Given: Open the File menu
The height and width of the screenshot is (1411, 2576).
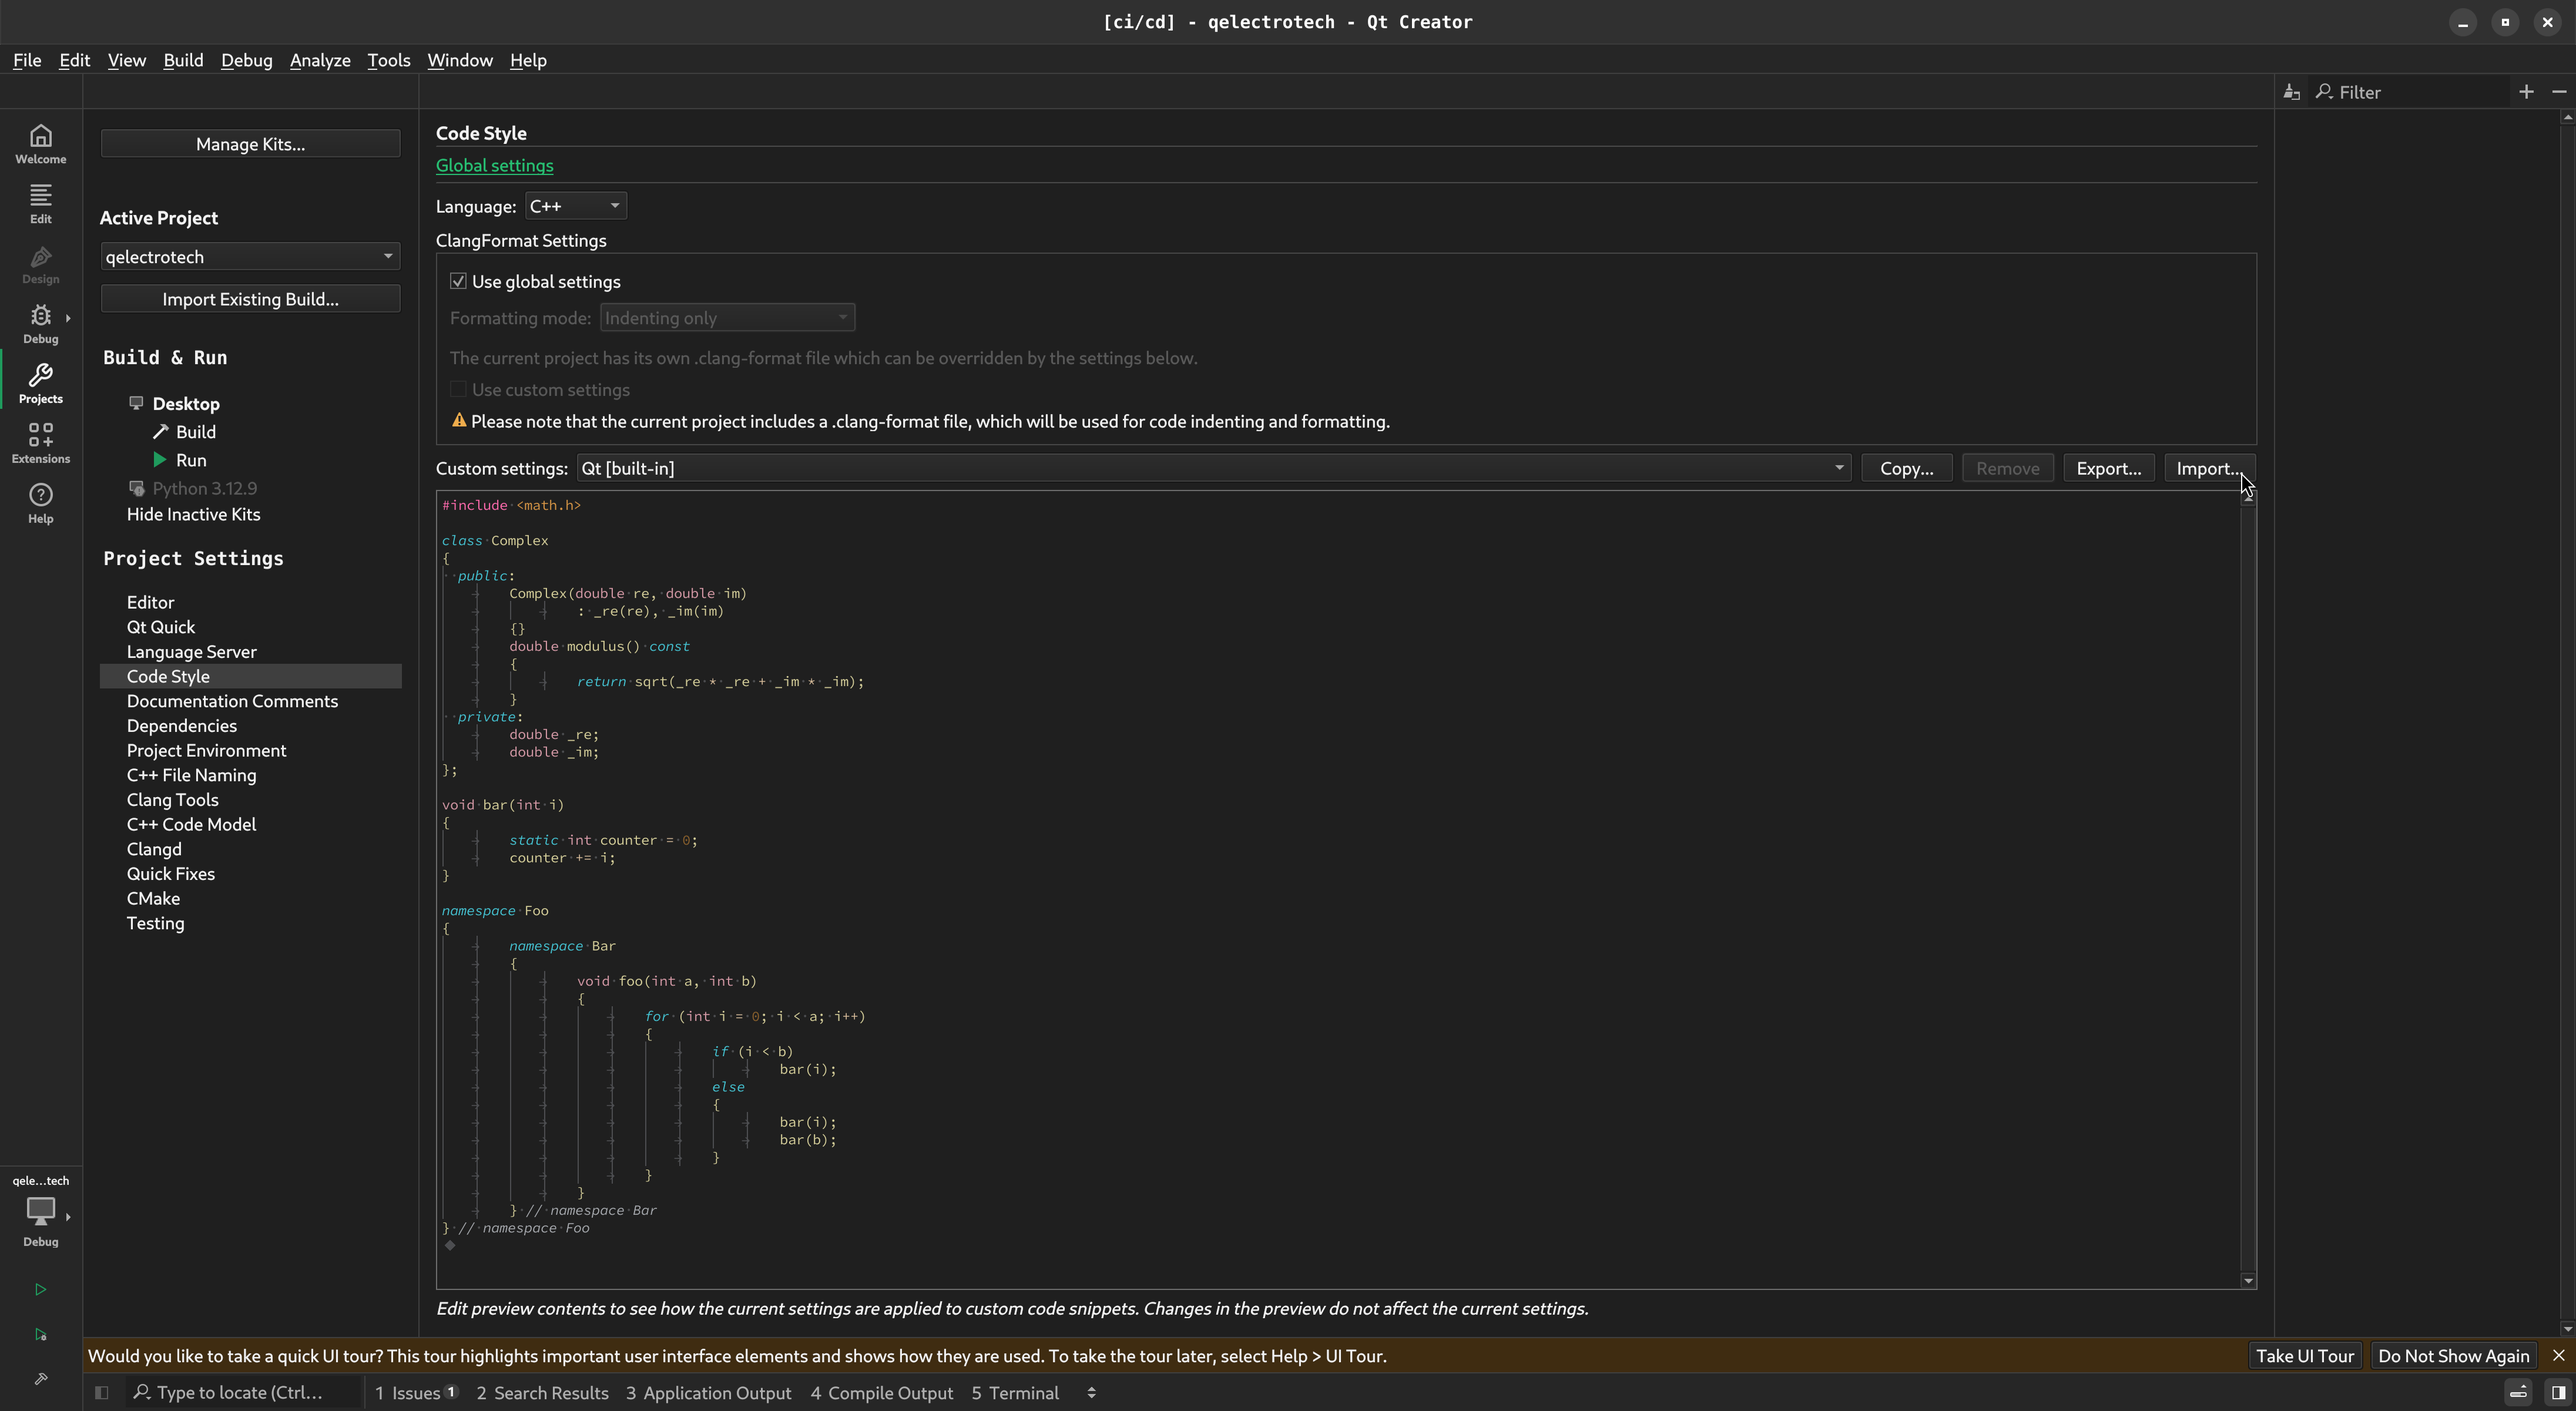Looking at the screenshot, I should click(x=27, y=60).
